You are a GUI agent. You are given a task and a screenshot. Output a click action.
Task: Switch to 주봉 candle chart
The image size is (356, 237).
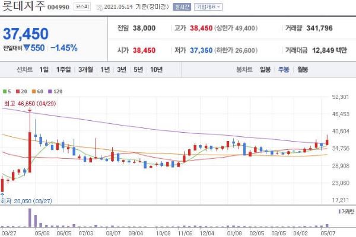(x=284, y=70)
